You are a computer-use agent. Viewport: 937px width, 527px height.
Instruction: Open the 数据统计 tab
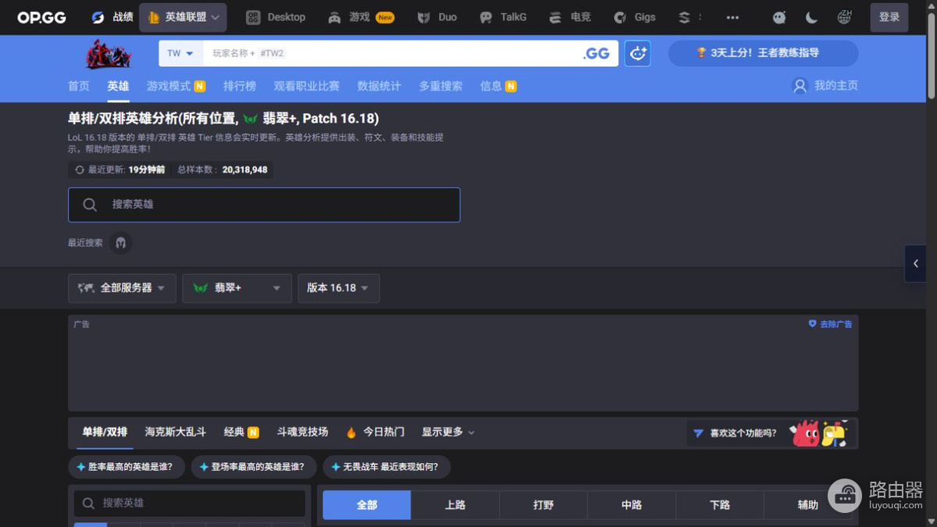pos(379,86)
